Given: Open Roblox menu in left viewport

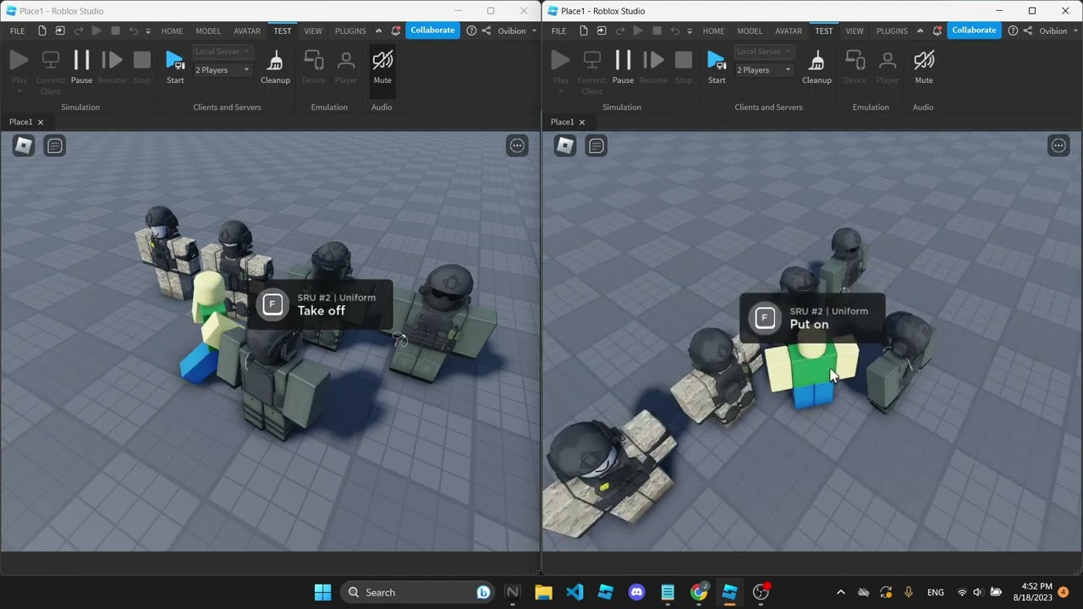Looking at the screenshot, I should coord(24,145).
